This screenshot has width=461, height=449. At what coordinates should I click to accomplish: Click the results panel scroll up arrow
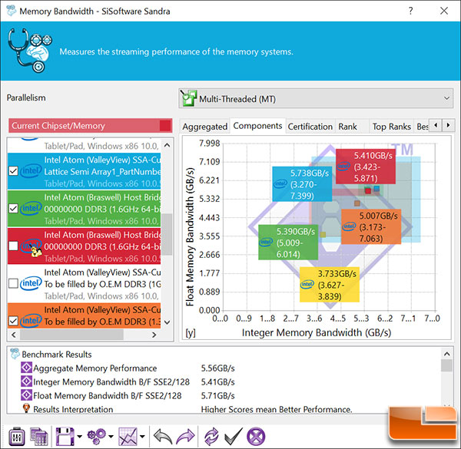click(x=447, y=354)
